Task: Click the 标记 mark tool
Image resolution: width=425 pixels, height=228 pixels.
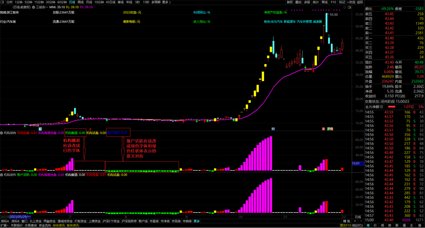Action: [x=342, y=2]
